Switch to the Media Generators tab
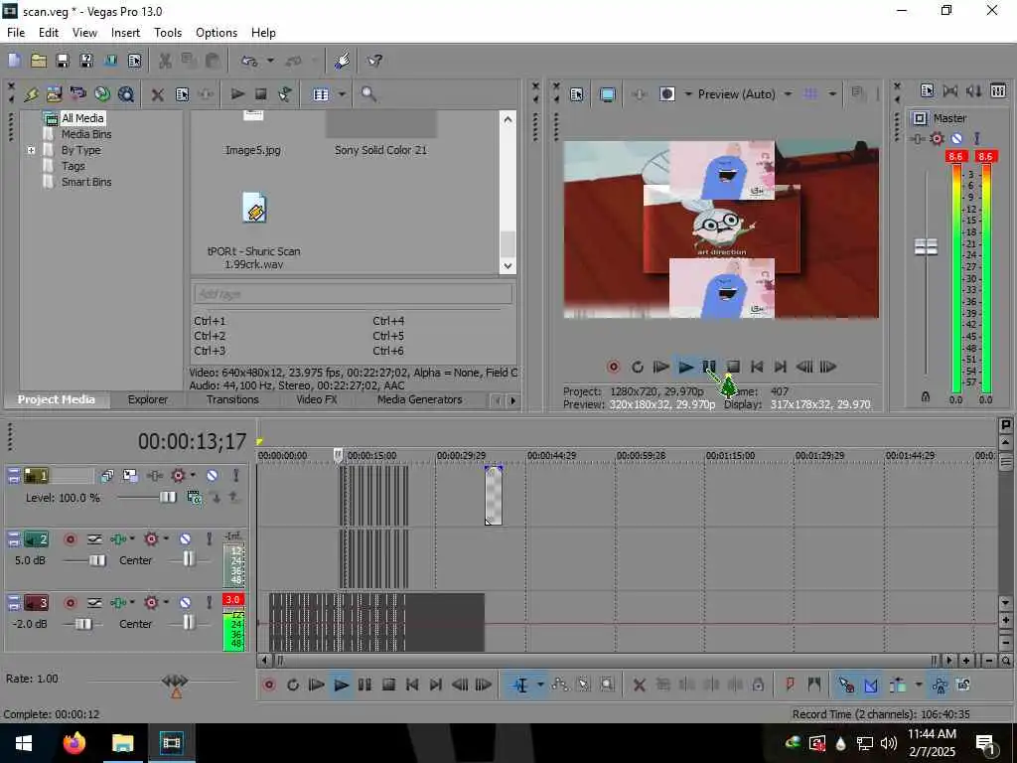Viewport: 1017px width, 763px height. point(420,399)
